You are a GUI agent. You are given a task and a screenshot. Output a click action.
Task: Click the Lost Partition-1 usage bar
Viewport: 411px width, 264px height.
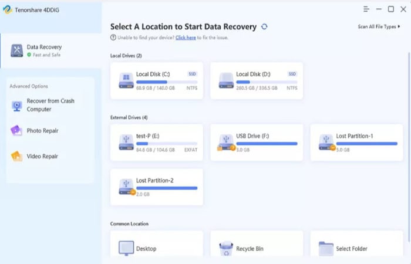[367, 144]
